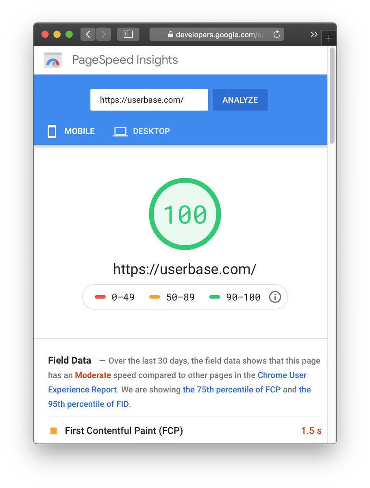
Task: Open a new tab with plus button
Action: point(329,38)
